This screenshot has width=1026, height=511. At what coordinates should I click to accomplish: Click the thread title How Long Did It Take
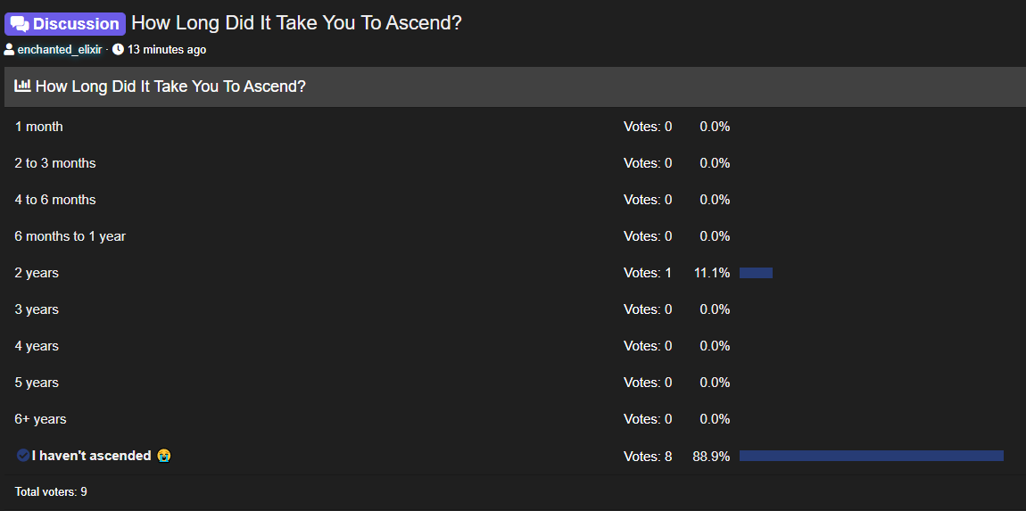(x=296, y=23)
